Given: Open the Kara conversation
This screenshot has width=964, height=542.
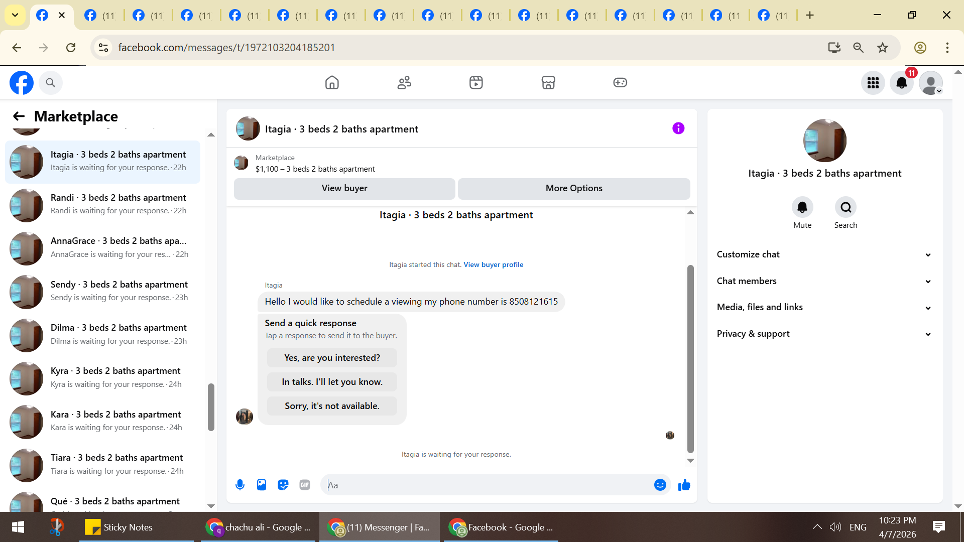Looking at the screenshot, I should coord(102,422).
